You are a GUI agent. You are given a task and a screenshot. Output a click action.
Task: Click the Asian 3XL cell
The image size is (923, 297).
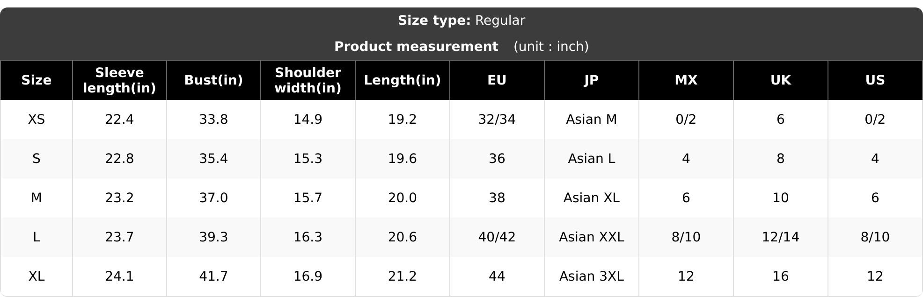pos(592,276)
